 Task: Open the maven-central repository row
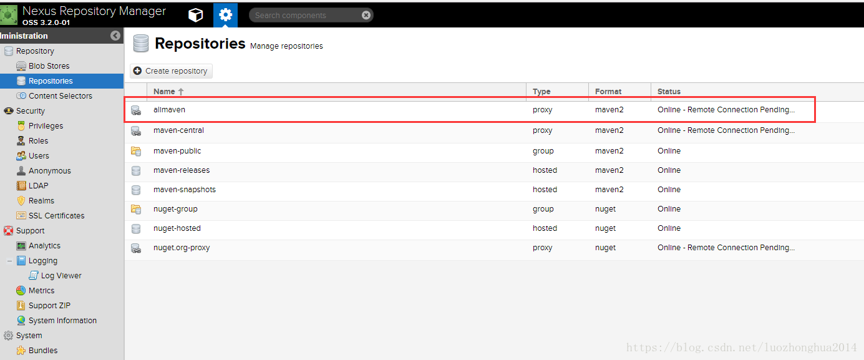(x=494, y=130)
